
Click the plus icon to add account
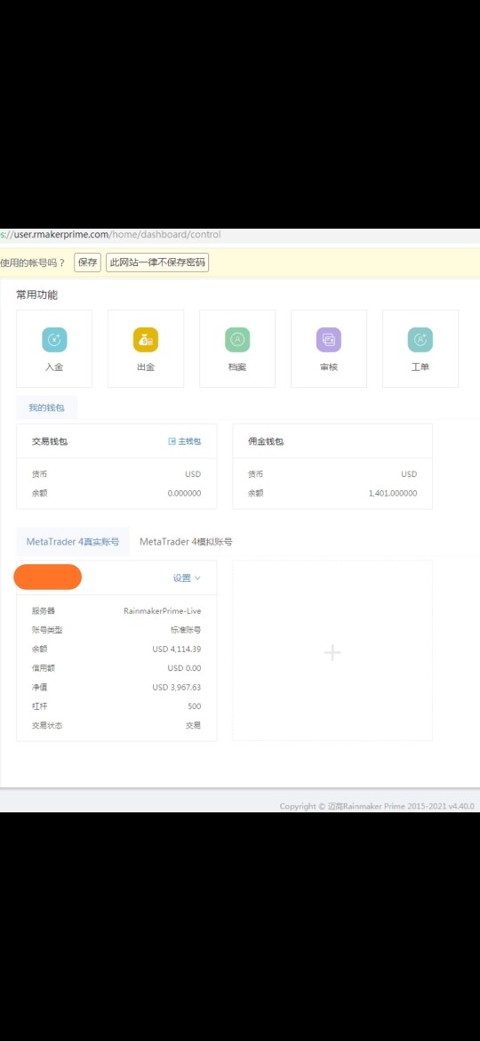332,652
